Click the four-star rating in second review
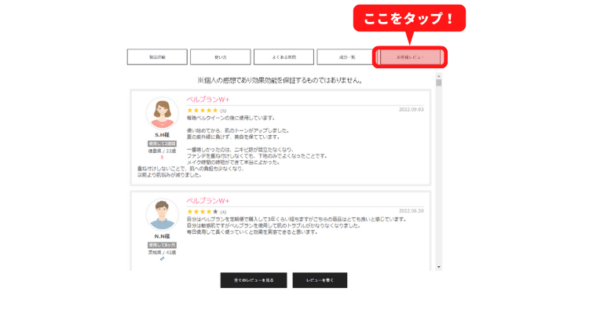 click(x=202, y=212)
